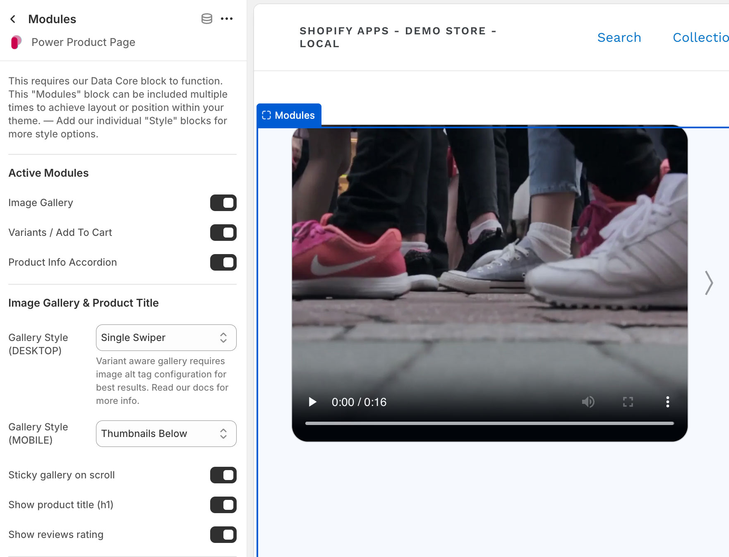Screen dimensions: 729x557
Task: Advance the gallery with the right chevron arrow
Action: pos(708,283)
